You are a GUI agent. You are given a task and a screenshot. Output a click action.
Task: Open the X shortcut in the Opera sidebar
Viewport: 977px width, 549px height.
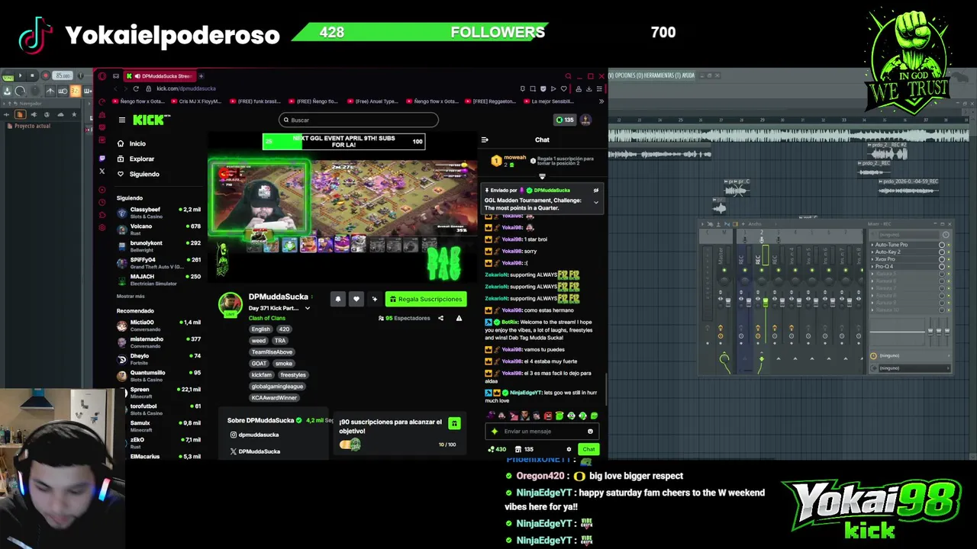pos(102,172)
